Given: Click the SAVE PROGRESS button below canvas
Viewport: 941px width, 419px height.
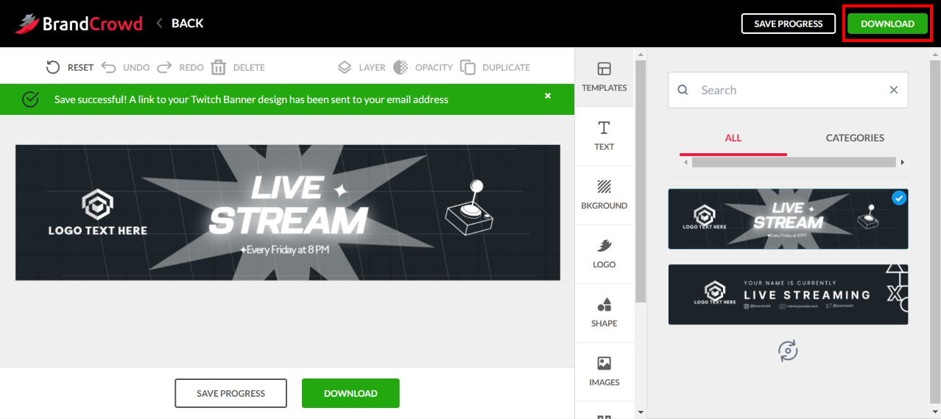Looking at the screenshot, I should 230,393.
